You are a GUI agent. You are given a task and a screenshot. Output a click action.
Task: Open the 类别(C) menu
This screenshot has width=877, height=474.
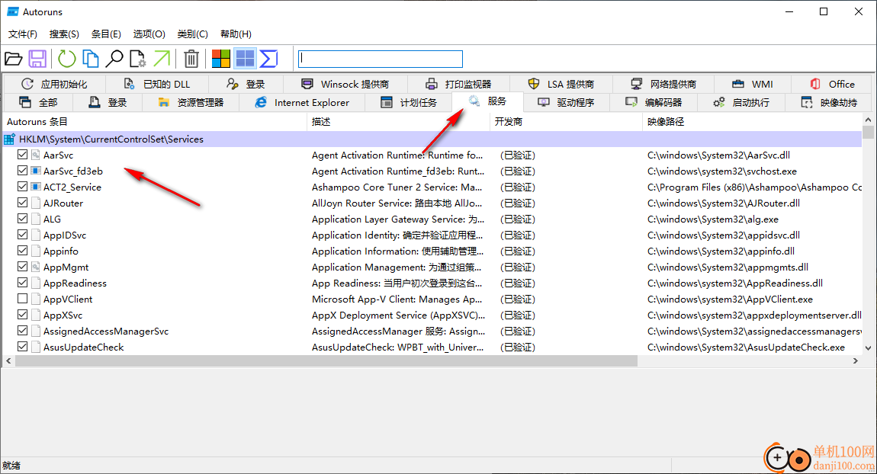coord(192,34)
